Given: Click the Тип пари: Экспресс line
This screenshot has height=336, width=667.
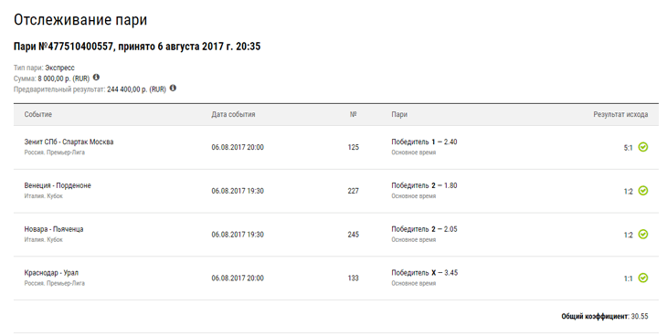Looking at the screenshot, I should point(44,68).
